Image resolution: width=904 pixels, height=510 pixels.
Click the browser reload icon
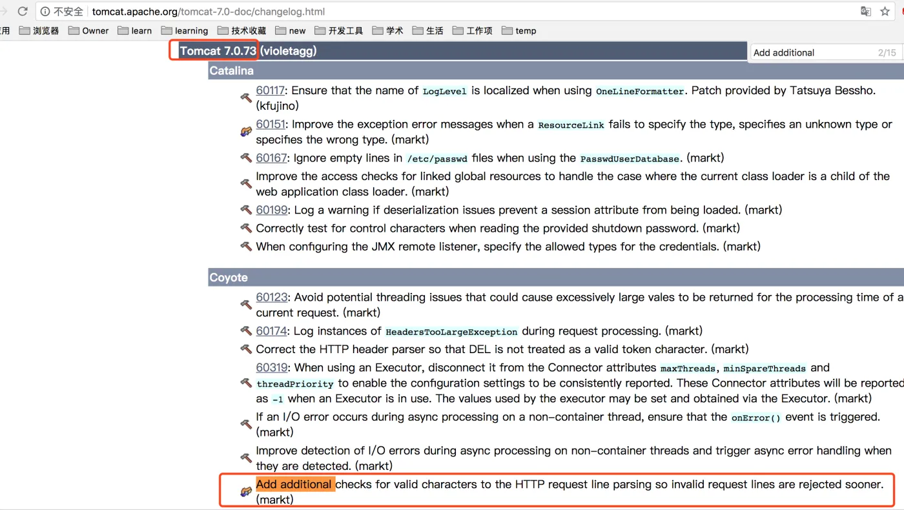(x=23, y=11)
